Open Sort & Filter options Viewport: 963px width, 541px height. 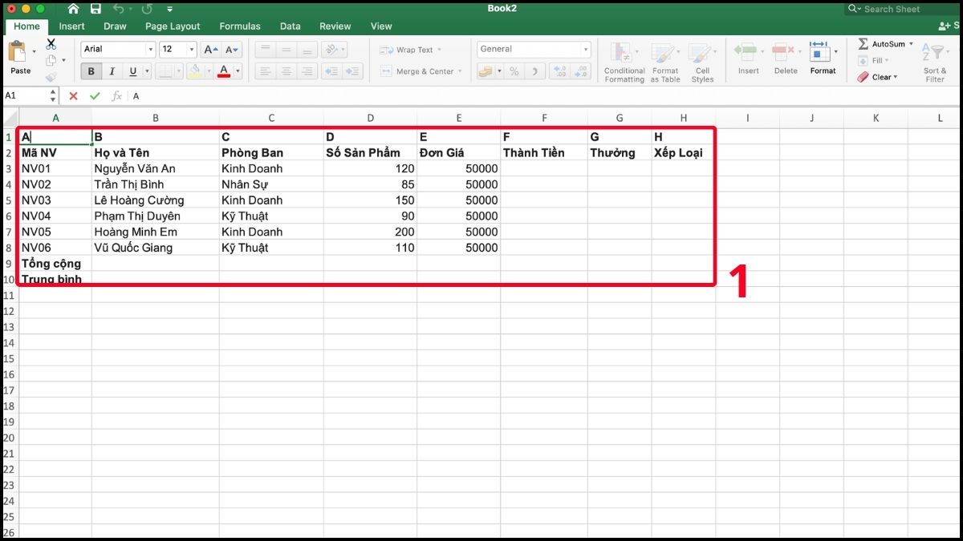[x=935, y=63]
